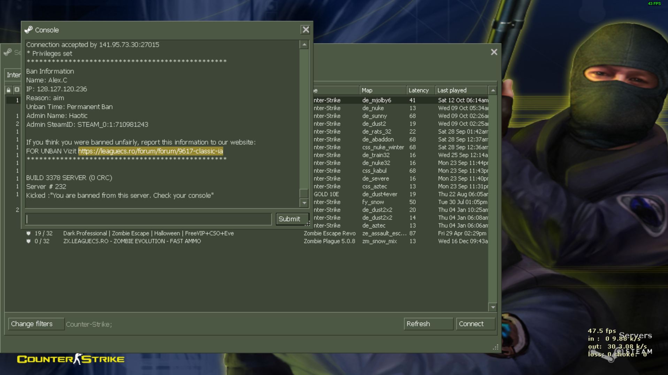
Task: Sort servers by Latency column
Action: [x=421, y=90]
